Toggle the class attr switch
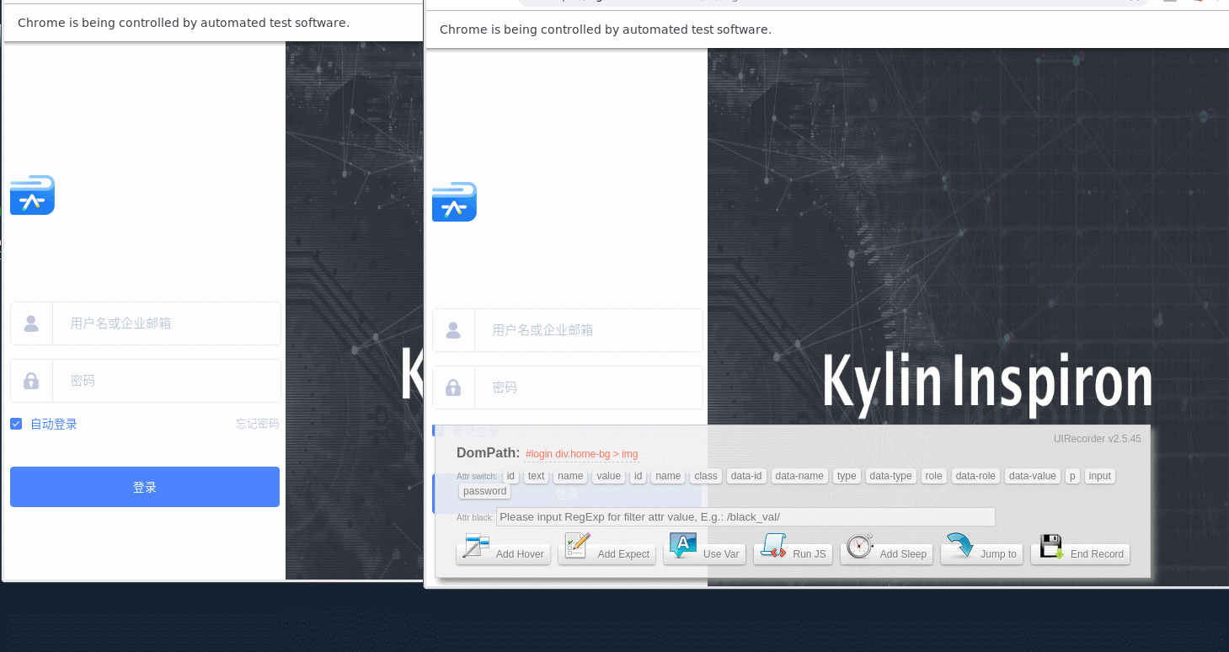 coord(706,476)
